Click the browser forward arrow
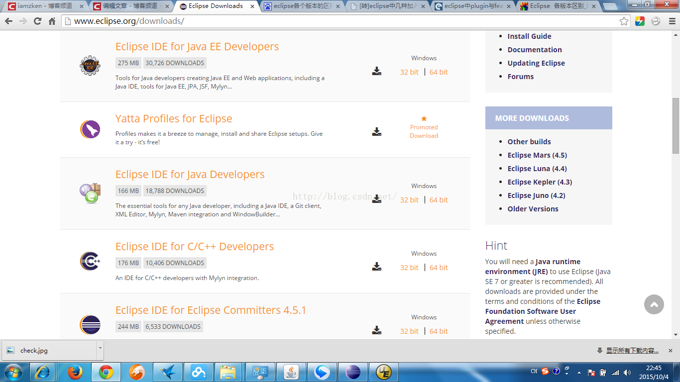 23,21
